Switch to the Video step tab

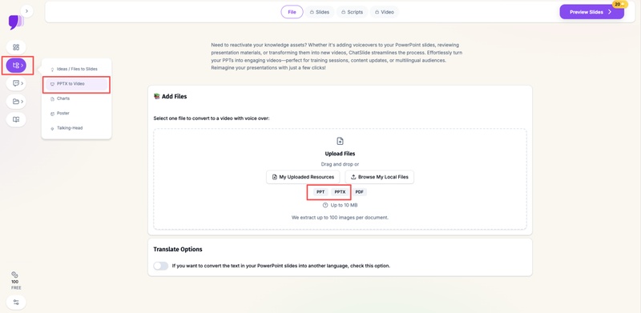[385, 12]
